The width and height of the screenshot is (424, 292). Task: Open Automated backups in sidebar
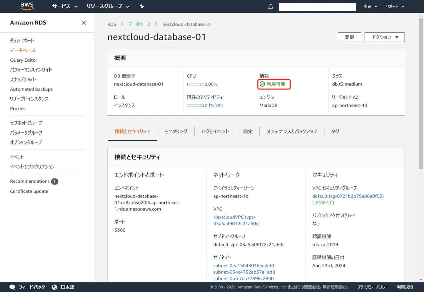click(x=31, y=89)
